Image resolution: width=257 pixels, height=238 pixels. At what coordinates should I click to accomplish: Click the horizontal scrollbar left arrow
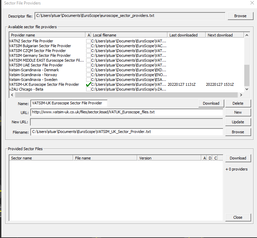coord(12,95)
